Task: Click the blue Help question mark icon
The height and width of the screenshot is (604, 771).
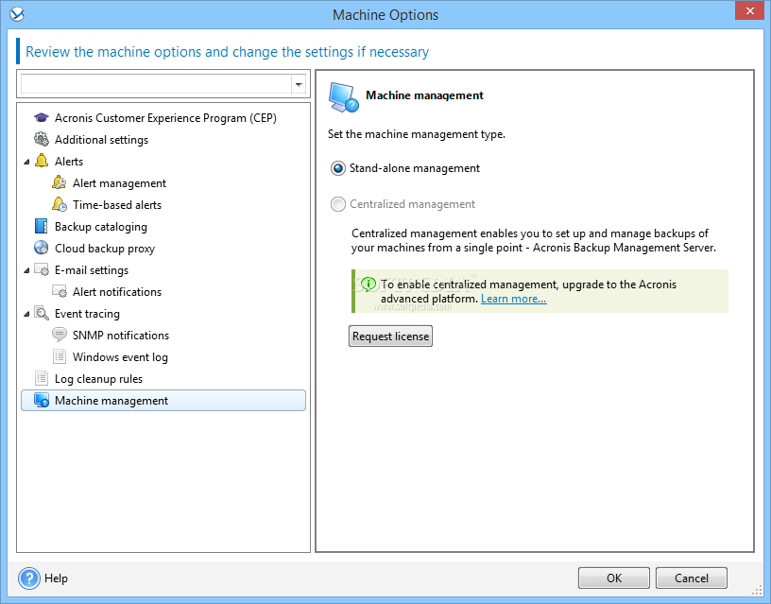Action: pos(29,578)
